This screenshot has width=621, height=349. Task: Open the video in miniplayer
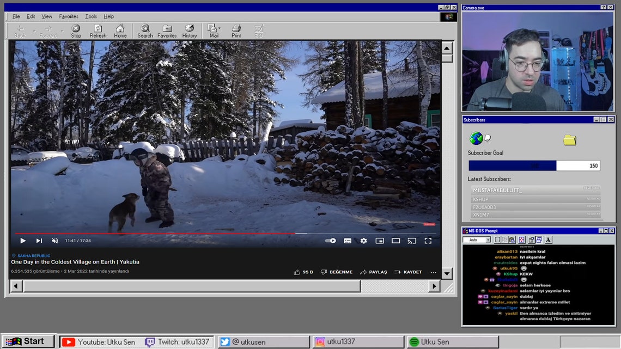pyautogui.click(x=379, y=240)
